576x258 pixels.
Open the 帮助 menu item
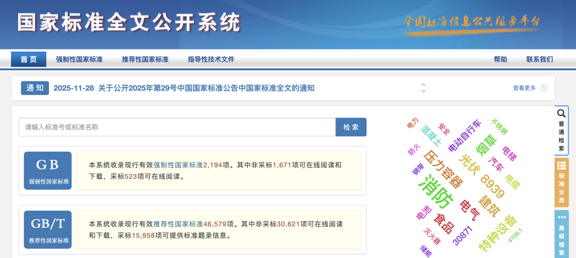tap(500, 60)
